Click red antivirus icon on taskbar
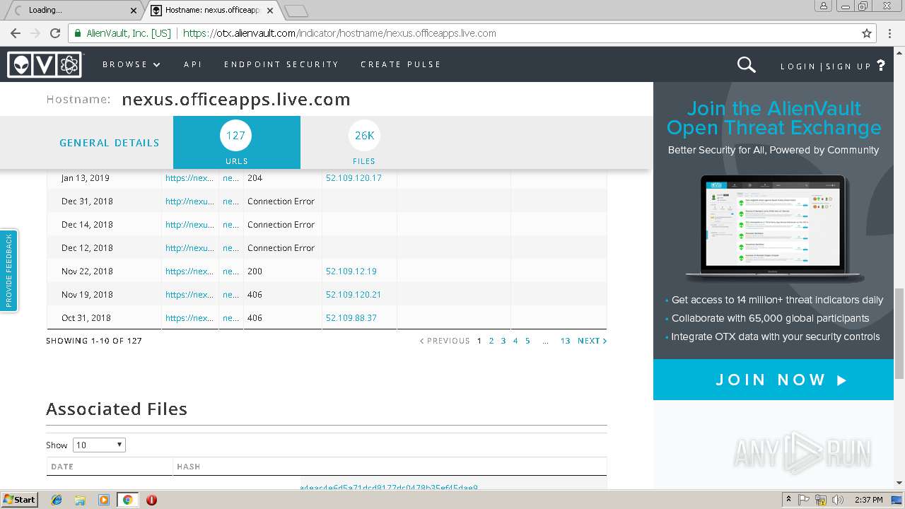The width and height of the screenshot is (905, 509). coord(151,500)
